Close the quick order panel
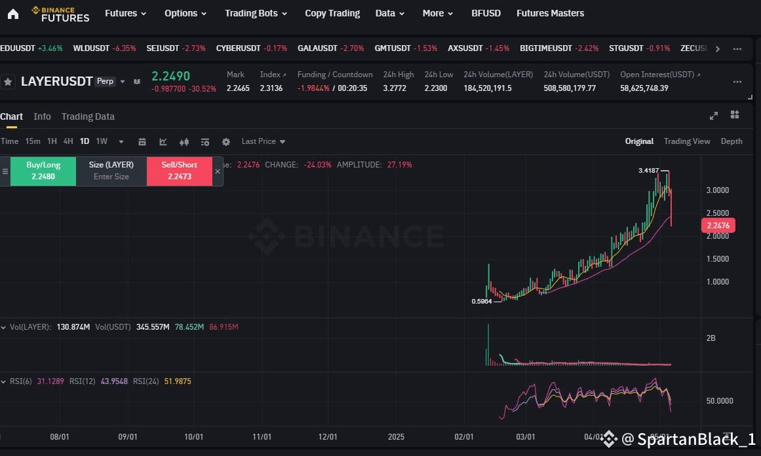This screenshot has width=761, height=456. 218,171
